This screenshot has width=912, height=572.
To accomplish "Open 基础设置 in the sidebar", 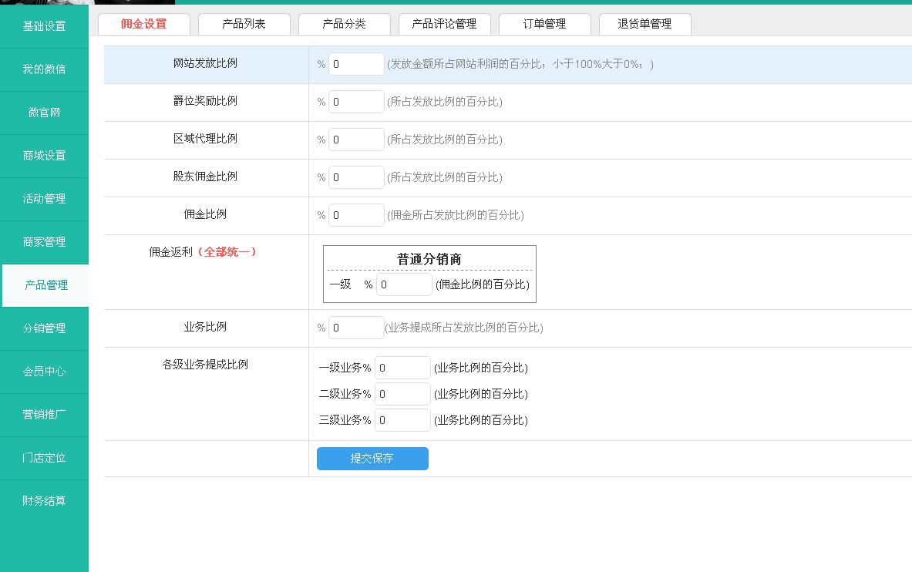I will tap(44, 26).
